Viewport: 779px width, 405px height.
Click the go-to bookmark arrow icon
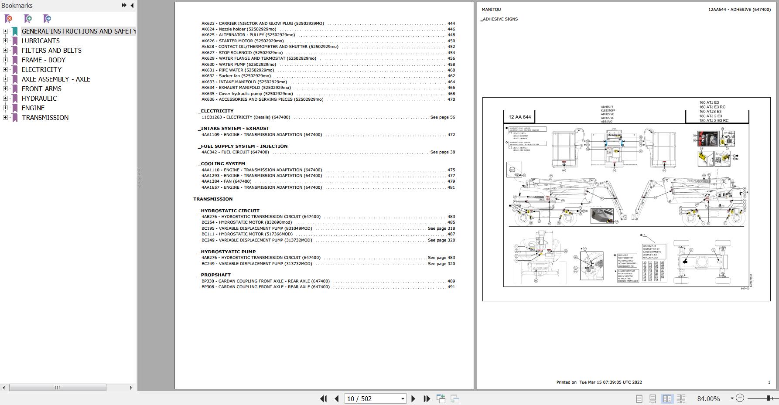[x=47, y=19]
